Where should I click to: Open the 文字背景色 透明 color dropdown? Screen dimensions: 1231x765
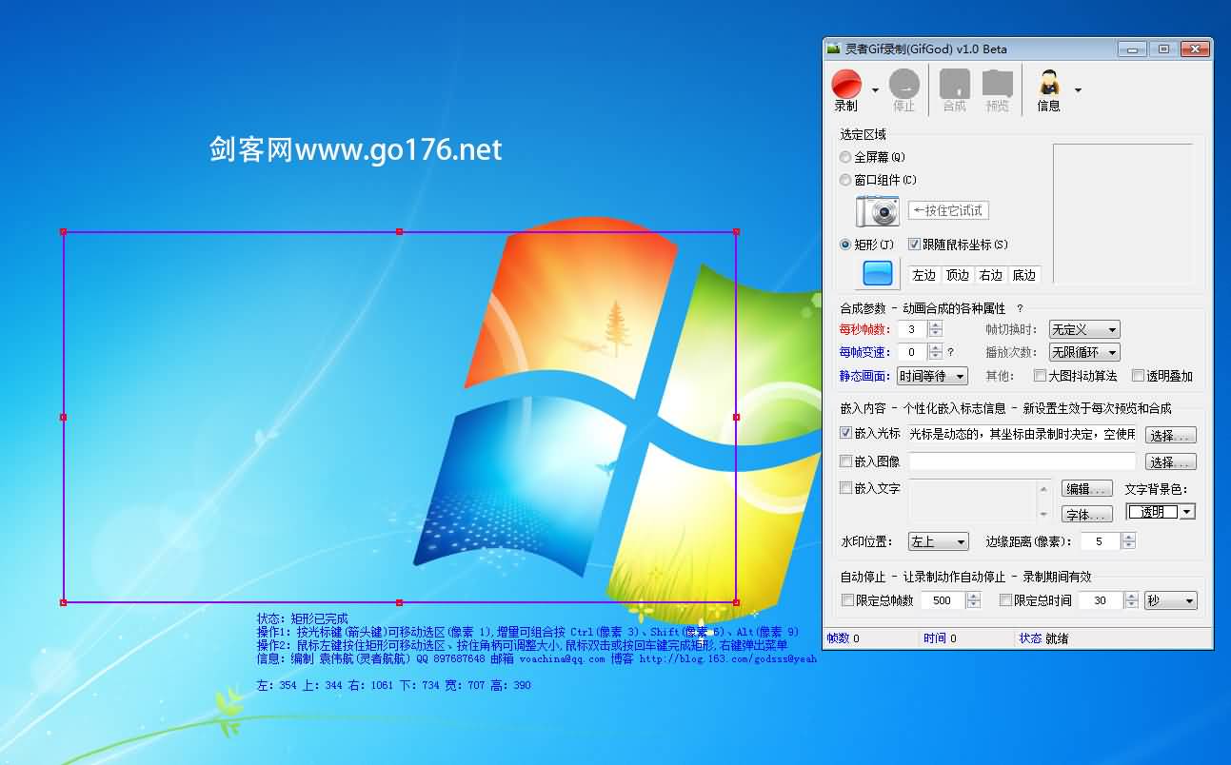pos(1161,511)
